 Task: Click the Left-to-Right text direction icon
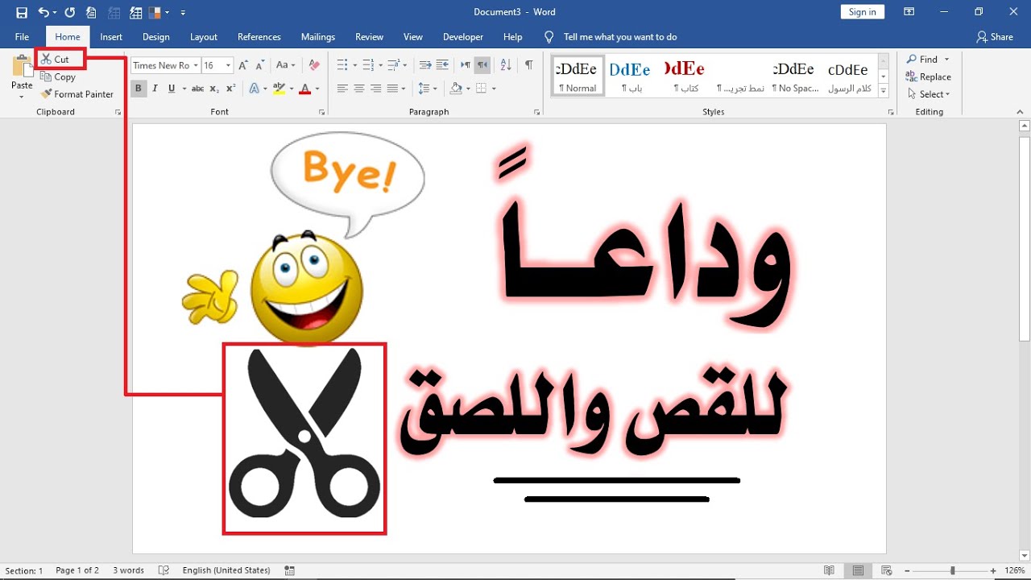tap(466, 65)
